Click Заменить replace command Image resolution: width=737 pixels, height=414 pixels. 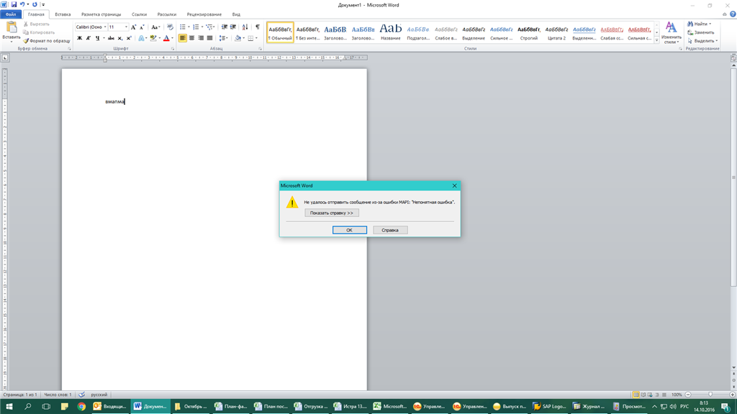(701, 32)
